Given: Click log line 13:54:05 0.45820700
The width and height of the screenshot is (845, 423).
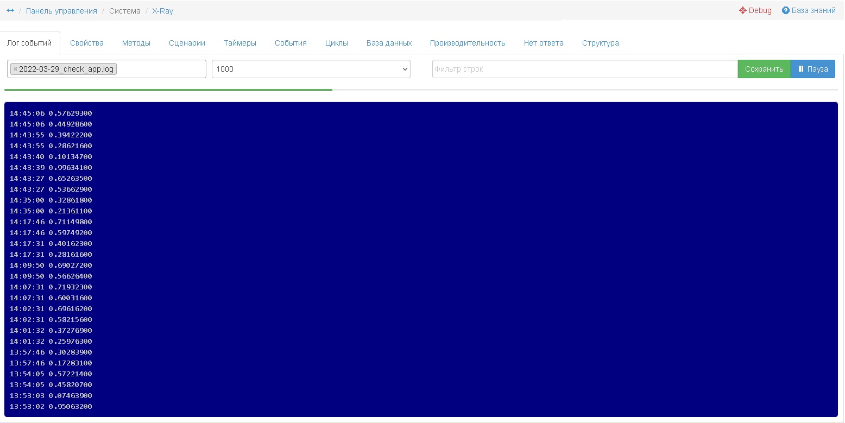Looking at the screenshot, I should [51, 385].
